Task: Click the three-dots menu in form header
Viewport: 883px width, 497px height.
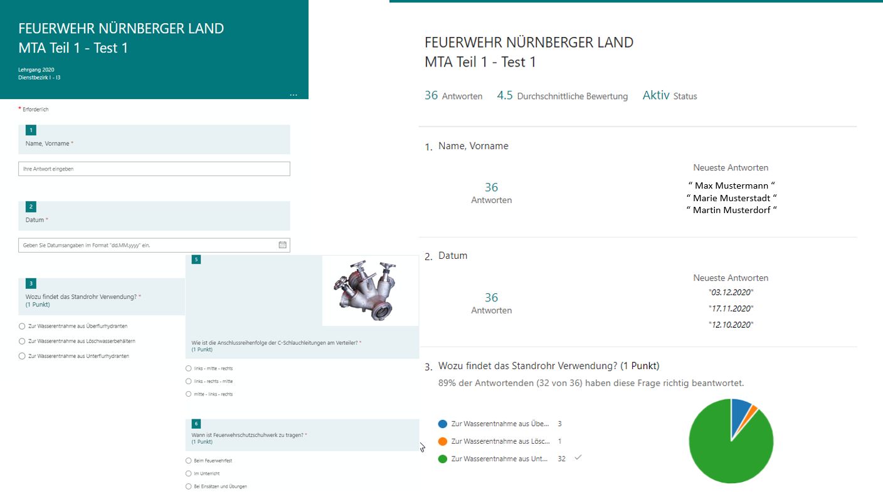Action: (x=293, y=95)
